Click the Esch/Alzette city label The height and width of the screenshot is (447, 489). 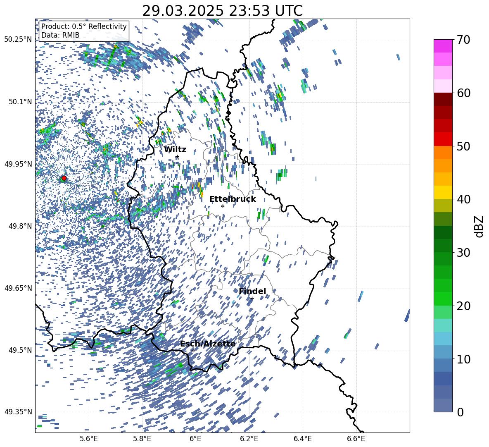pos(208,344)
